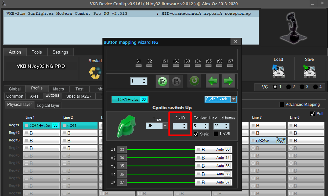
Task: Click the #5 Auto 37 mapping button
Action: pyautogui.click(x=213, y=182)
